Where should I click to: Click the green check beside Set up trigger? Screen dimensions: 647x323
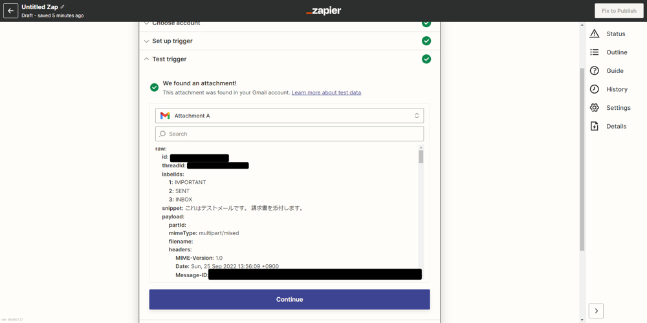coord(426,41)
